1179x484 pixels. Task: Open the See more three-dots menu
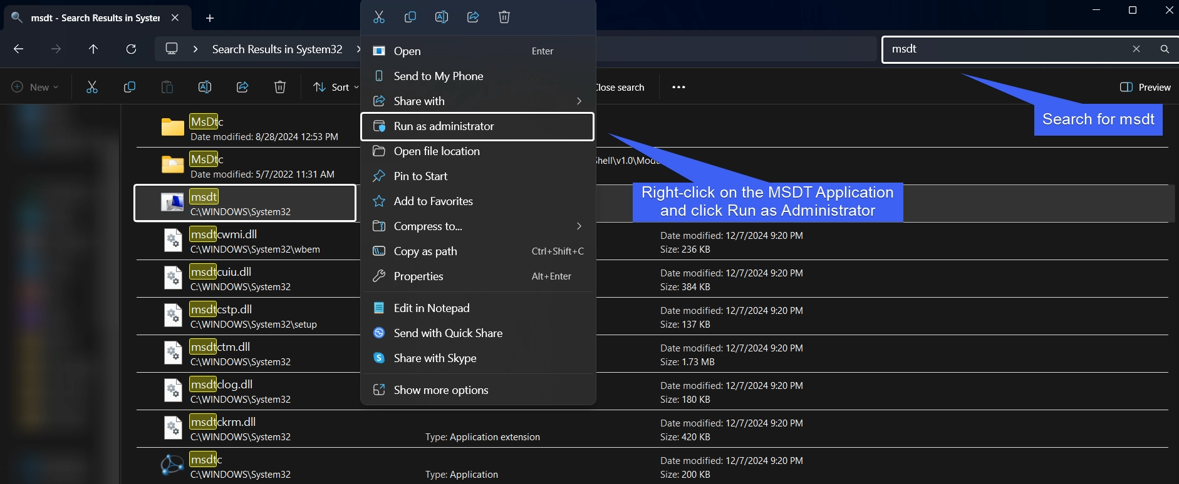pos(678,87)
